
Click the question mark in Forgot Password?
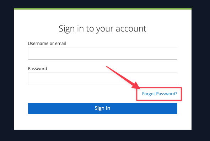[176, 94]
